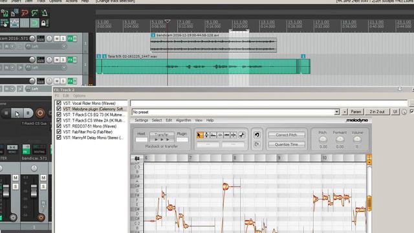The image size is (414, 233).
Task: Click the red auto-crossfade toolbar icon
Action: [x=25, y=12]
